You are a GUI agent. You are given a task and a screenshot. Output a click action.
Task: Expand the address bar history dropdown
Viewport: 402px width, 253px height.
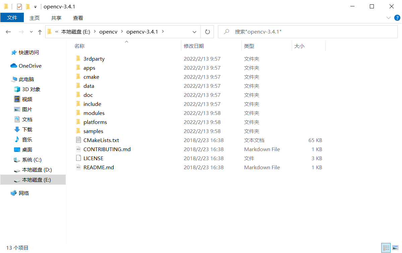[x=194, y=31]
